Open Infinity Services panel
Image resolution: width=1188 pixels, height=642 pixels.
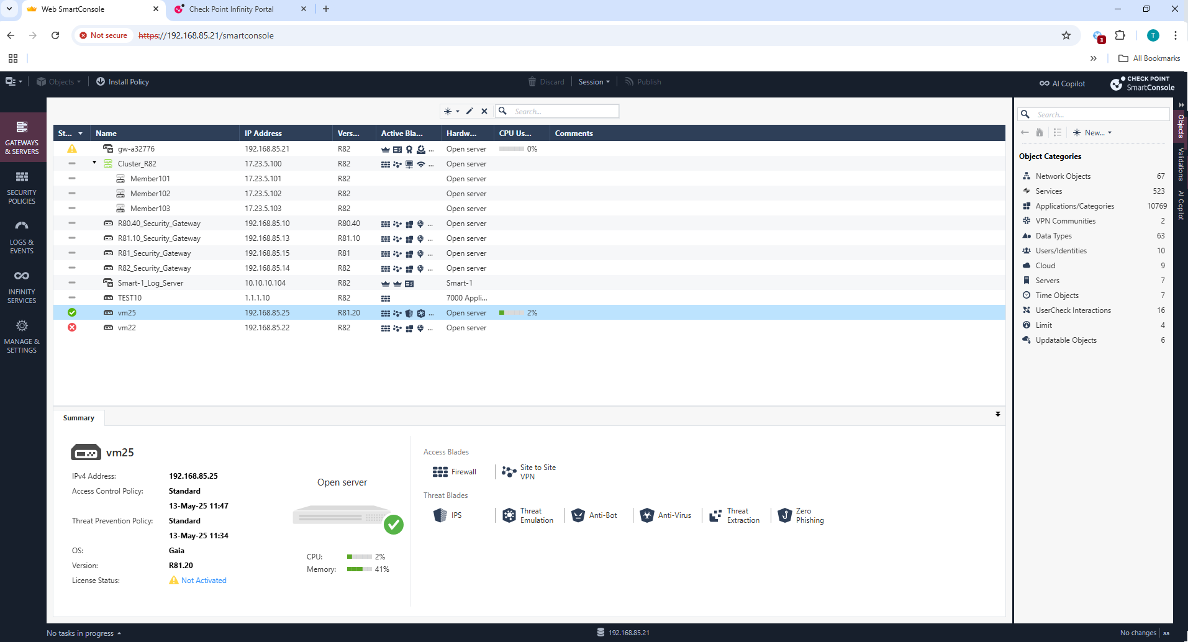[22, 286]
